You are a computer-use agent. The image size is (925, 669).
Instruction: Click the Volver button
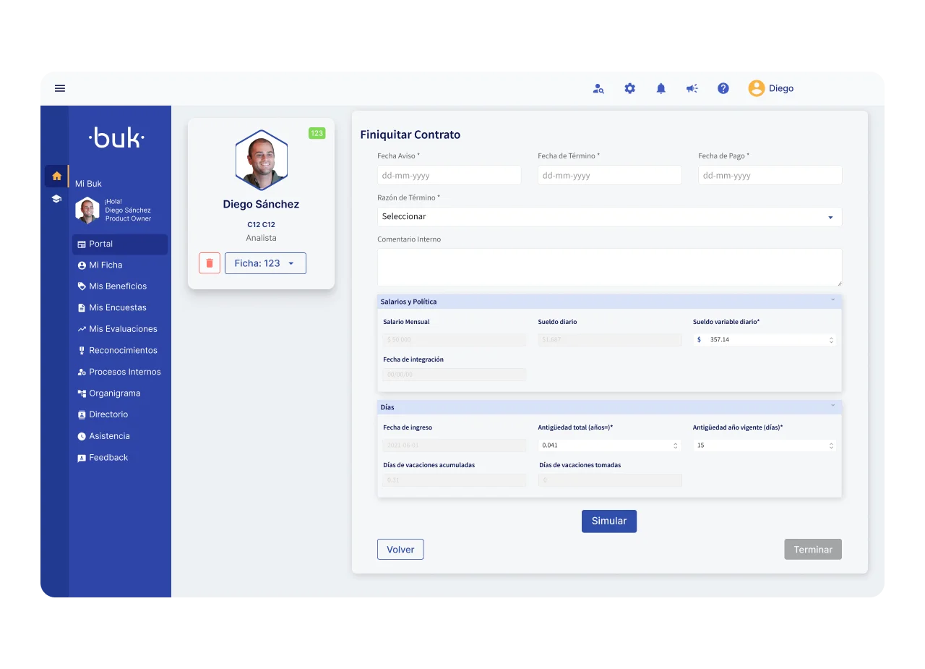tap(400, 550)
